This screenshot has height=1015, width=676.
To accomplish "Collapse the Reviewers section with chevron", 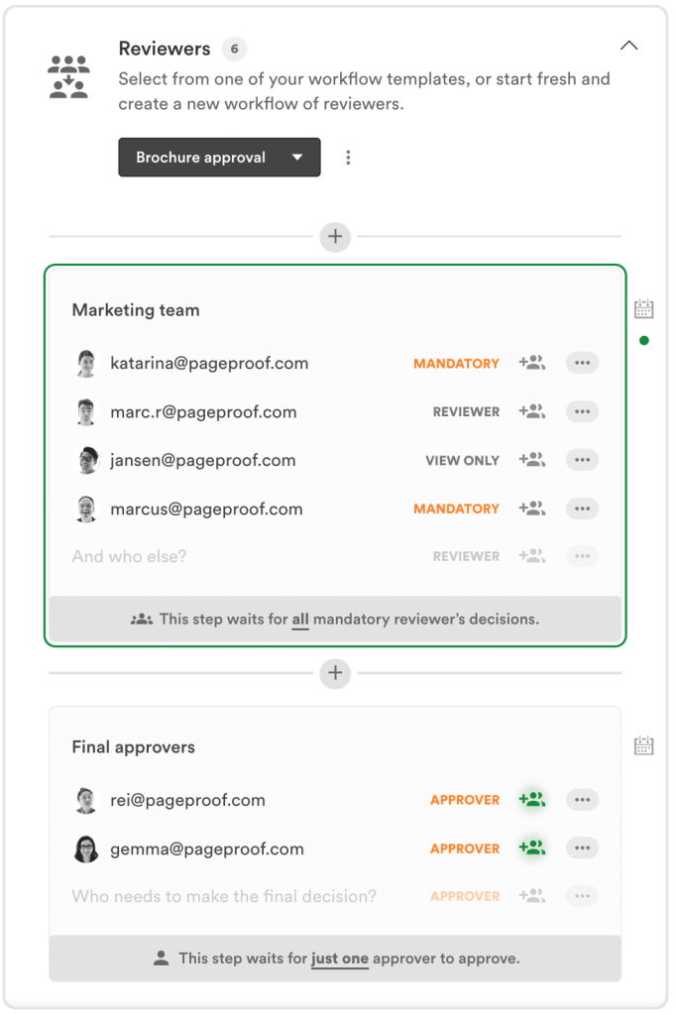I will [x=628, y=46].
